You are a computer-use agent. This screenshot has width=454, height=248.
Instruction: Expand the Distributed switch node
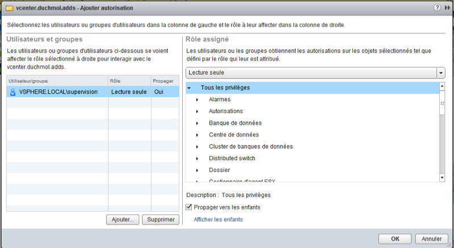coord(197,158)
